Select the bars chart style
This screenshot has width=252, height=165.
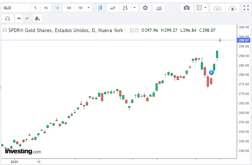pyautogui.click(x=125, y=8)
